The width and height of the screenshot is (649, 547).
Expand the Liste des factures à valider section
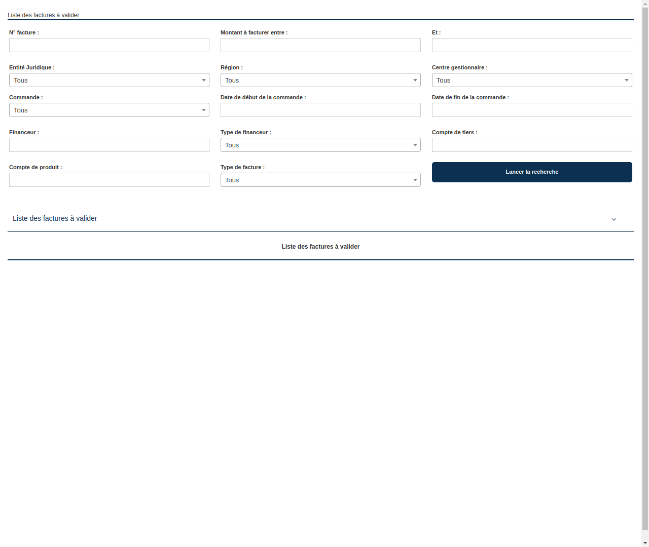(x=55, y=218)
